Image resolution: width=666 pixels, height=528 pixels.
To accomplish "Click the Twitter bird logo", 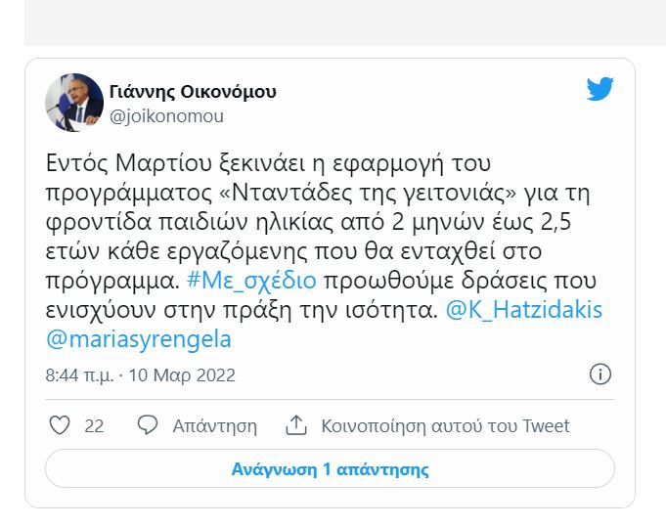I will tap(599, 90).
